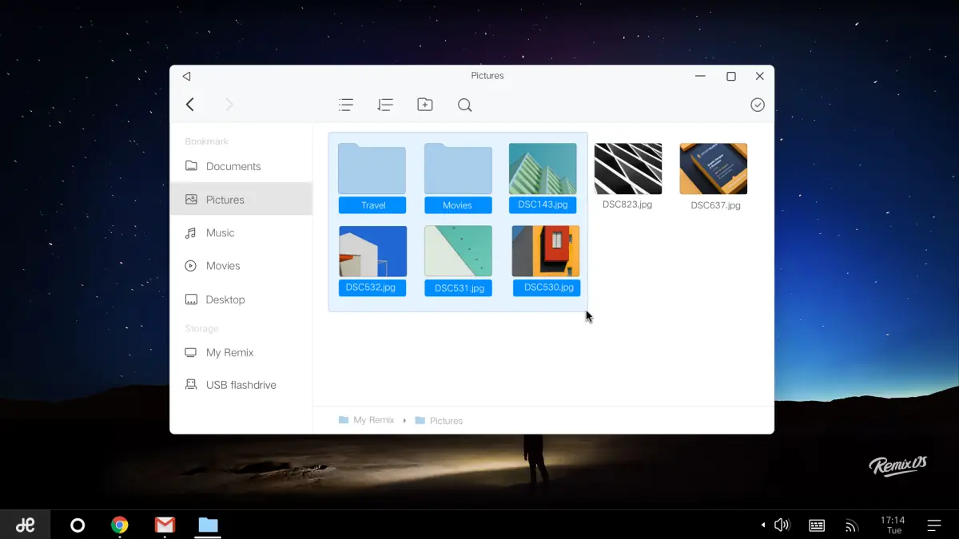Toggle the select-all checkmark circle

pos(758,105)
